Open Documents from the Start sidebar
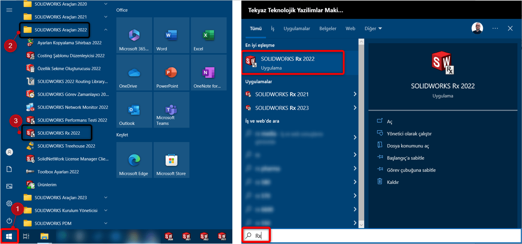The image size is (522, 244). click(9, 169)
